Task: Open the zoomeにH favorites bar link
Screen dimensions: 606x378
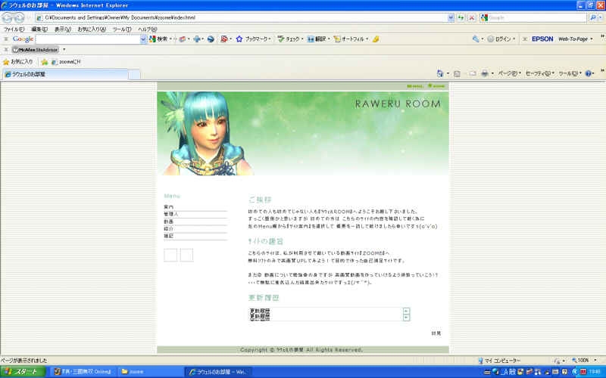Action: click(x=66, y=62)
